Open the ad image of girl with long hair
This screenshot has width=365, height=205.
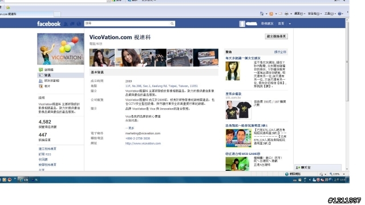232,71
